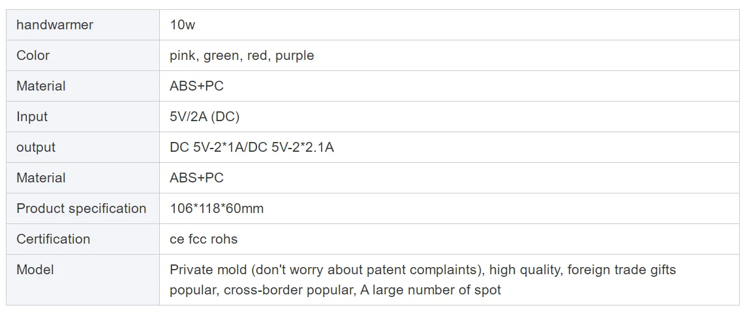Click the word purple in Color values
The height and width of the screenshot is (312, 747).
294,55
